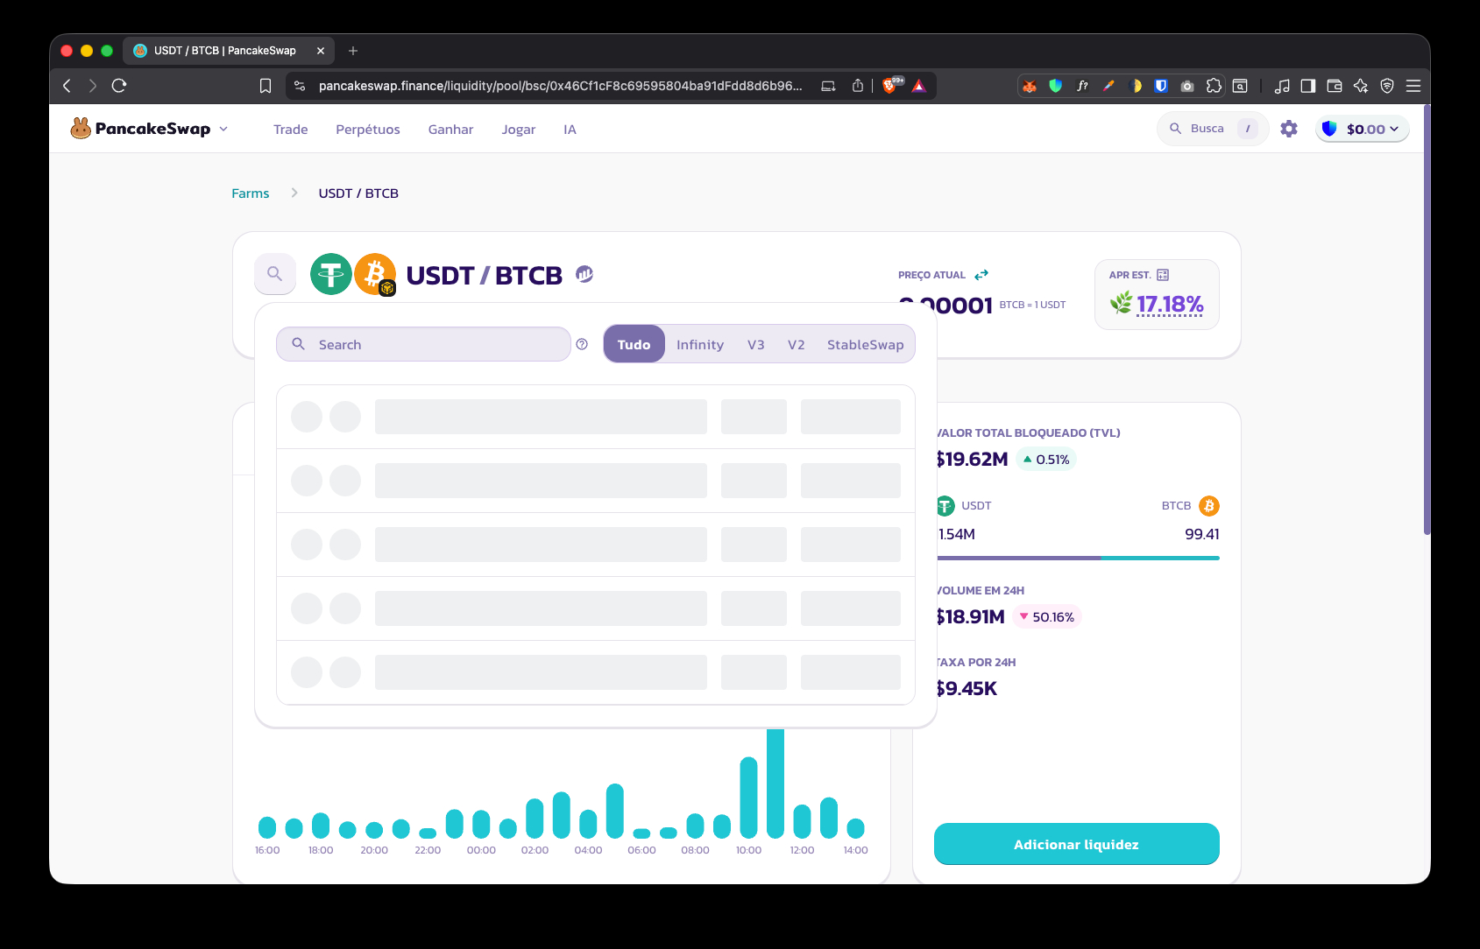The height and width of the screenshot is (949, 1480).
Task: Click the 17.18% APR value
Action: (1170, 304)
